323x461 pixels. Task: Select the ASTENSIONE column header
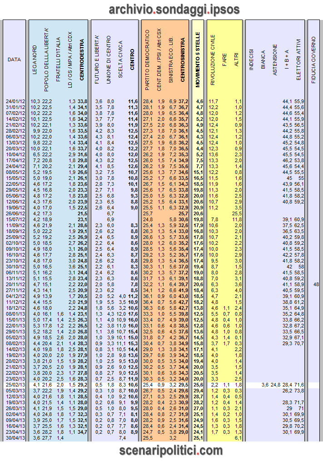tap(275, 59)
